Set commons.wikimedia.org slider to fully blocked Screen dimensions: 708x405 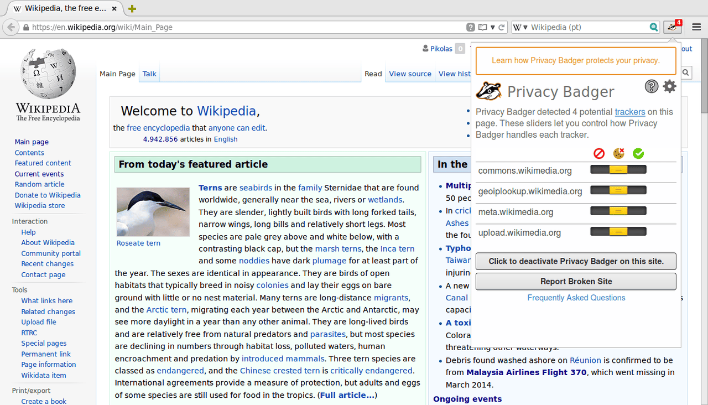pyautogui.click(x=598, y=170)
